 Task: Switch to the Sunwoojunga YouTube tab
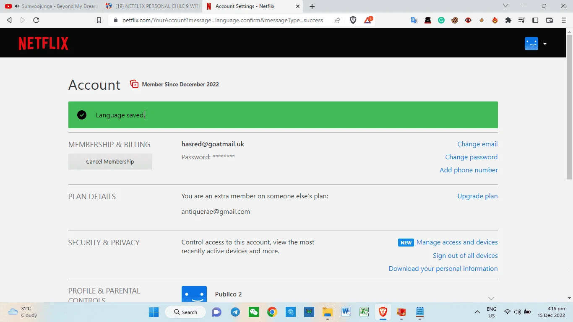click(x=51, y=6)
